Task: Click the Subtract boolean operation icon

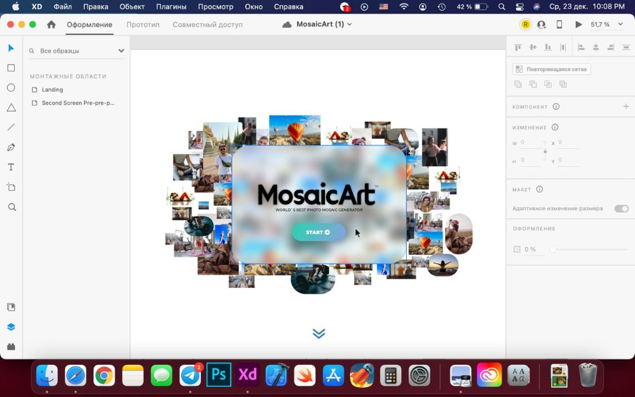Action: click(533, 84)
